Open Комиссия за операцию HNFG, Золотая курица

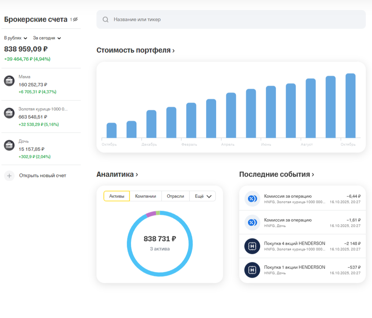point(302,199)
